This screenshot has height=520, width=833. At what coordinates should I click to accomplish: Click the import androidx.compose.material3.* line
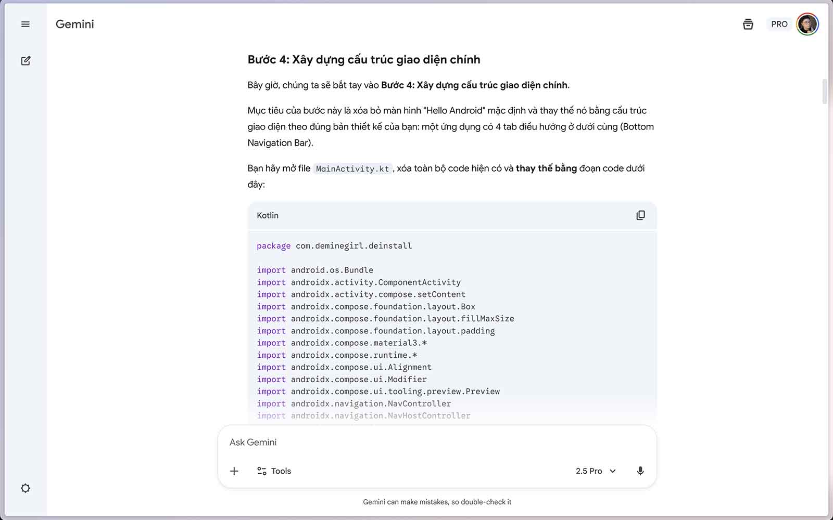(342, 343)
